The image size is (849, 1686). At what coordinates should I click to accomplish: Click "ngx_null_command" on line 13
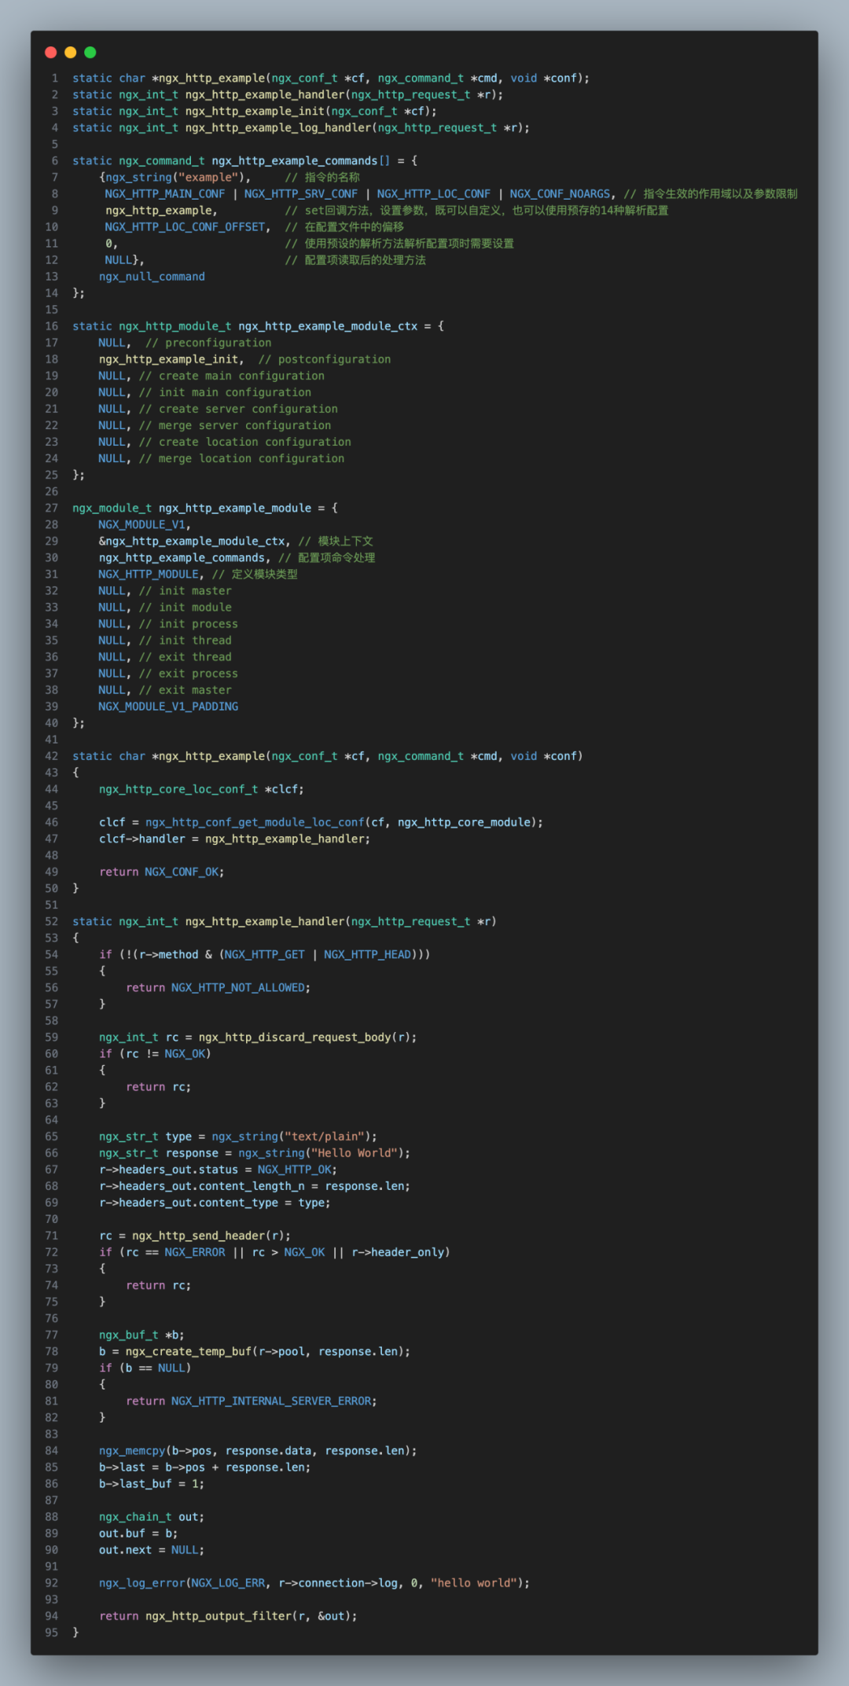[x=152, y=277]
